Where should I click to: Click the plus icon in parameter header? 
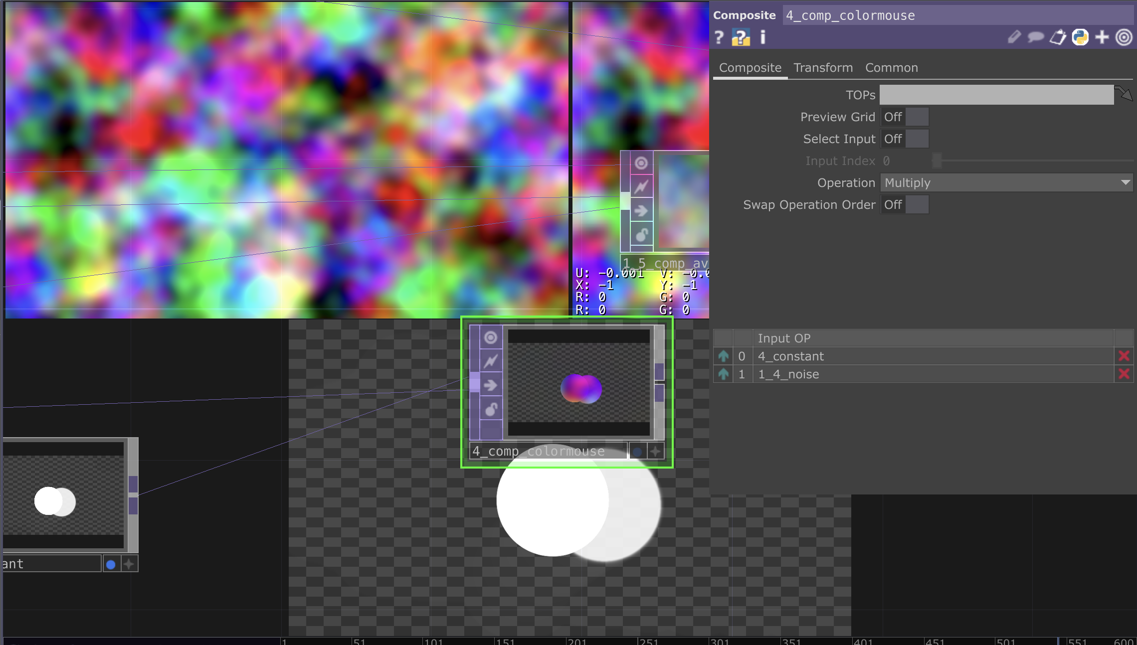click(x=1102, y=37)
